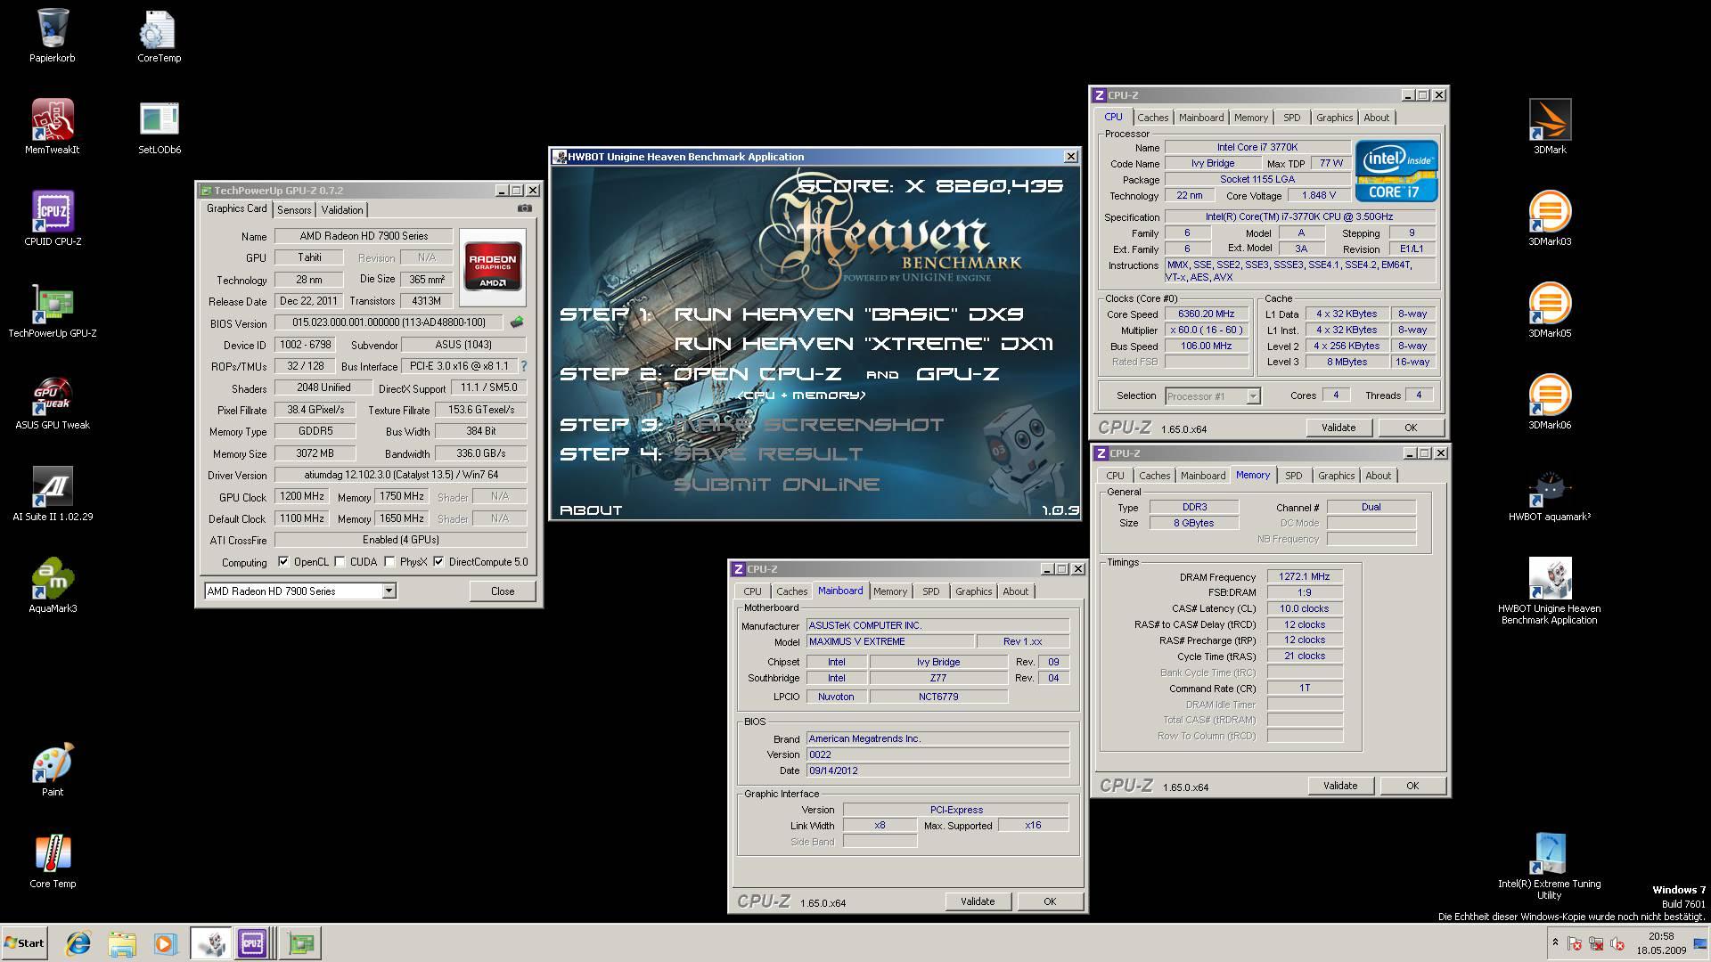The width and height of the screenshot is (1711, 962).
Task: Switch to the Validation tab in GPU-Z
Action: pos(342,209)
